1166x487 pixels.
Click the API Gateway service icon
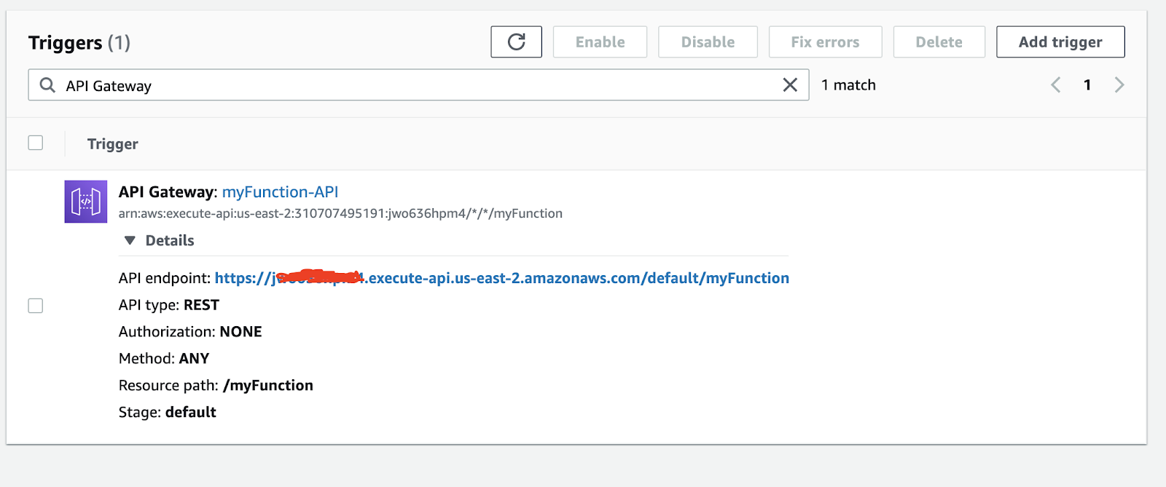(86, 202)
